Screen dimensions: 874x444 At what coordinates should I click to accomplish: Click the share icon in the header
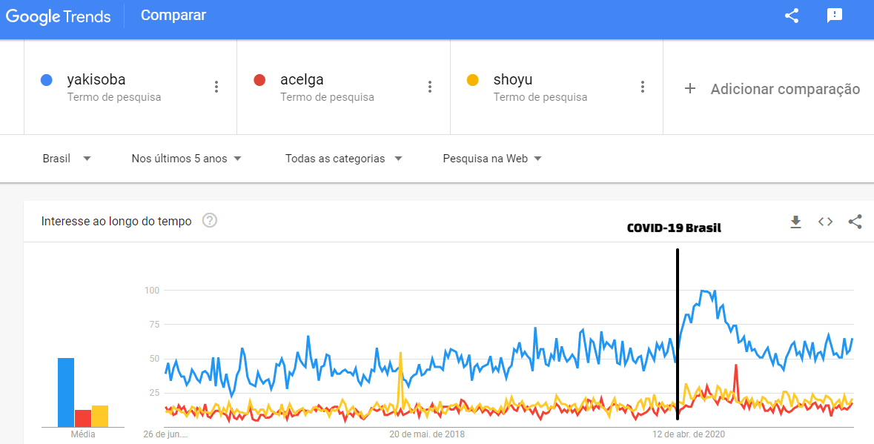pyautogui.click(x=792, y=16)
